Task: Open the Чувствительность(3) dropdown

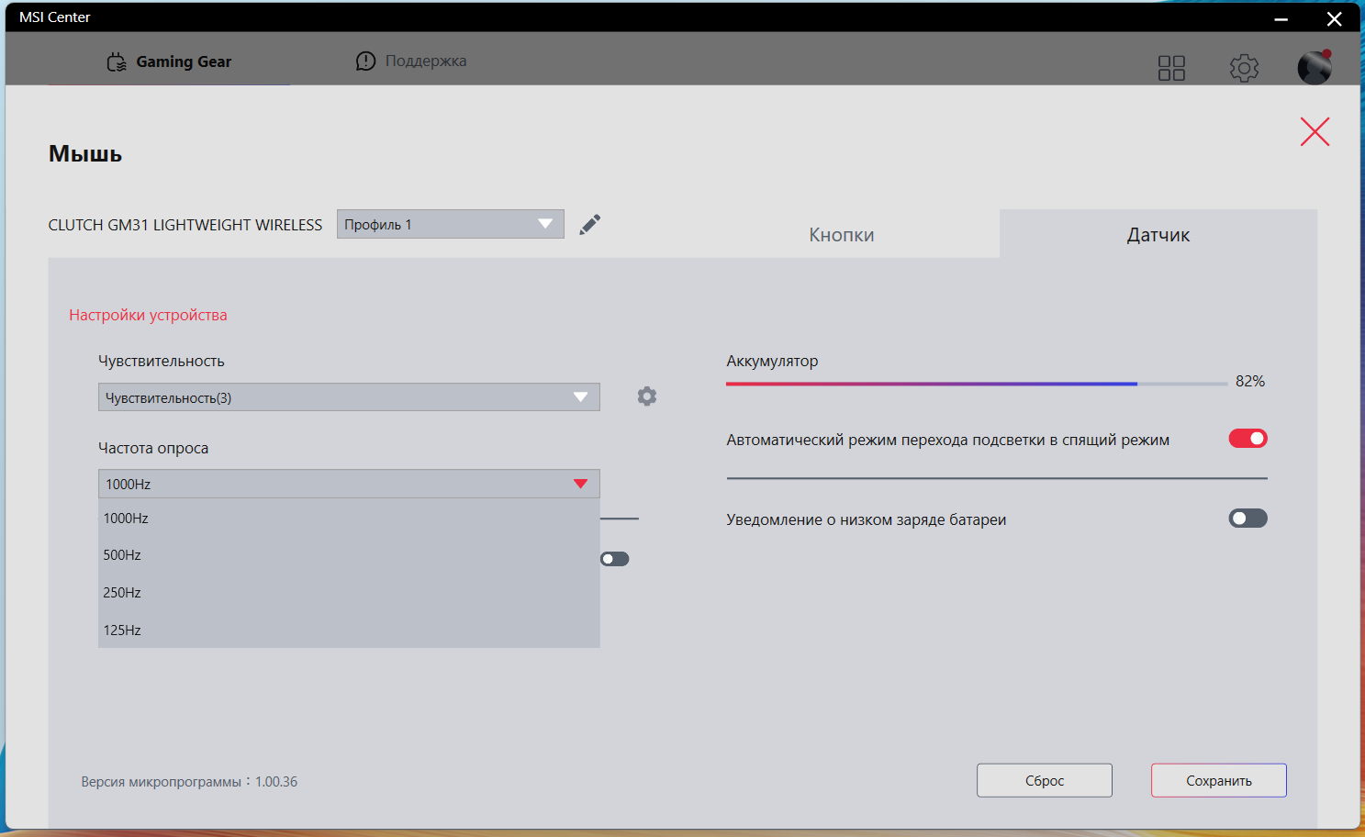Action: point(349,397)
